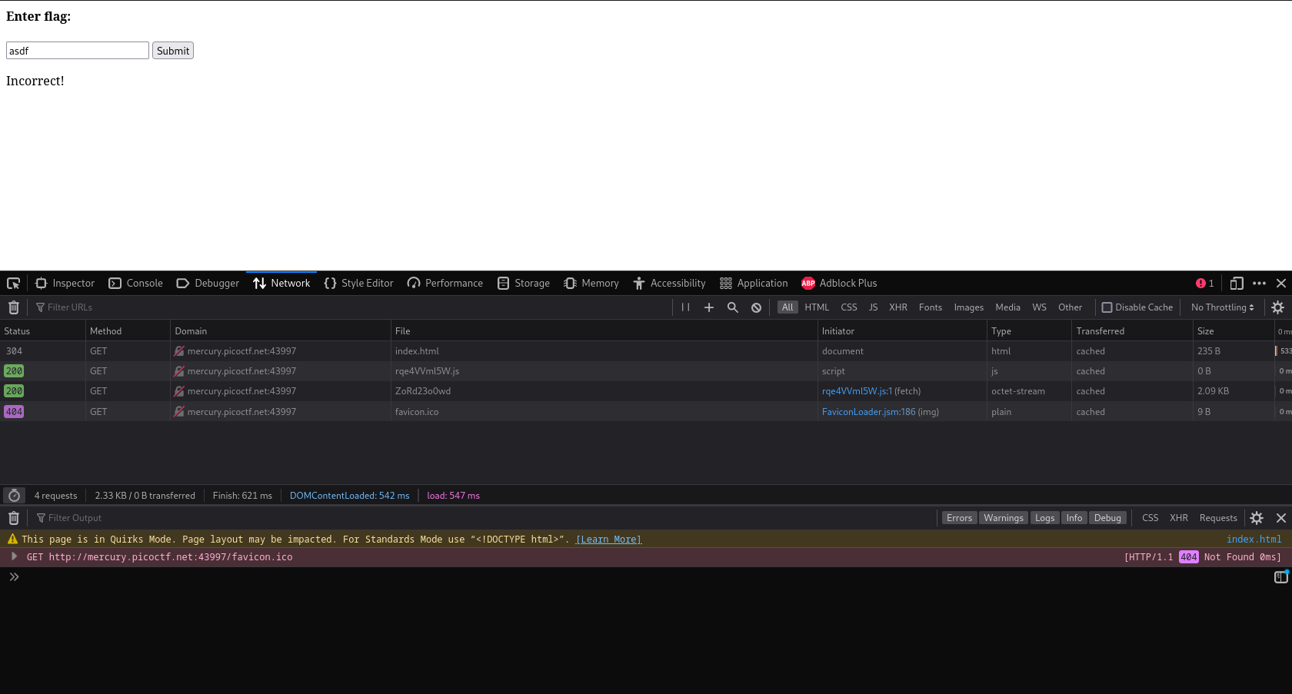The width and height of the screenshot is (1292, 694).
Task: Toggle HTML request filter
Action: pos(817,307)
